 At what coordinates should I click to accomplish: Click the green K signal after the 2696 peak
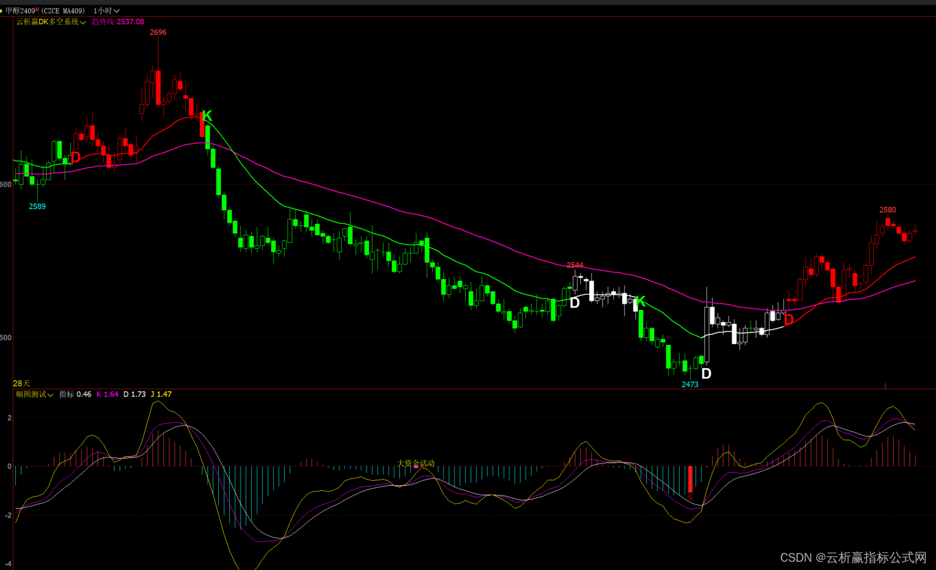207,116
